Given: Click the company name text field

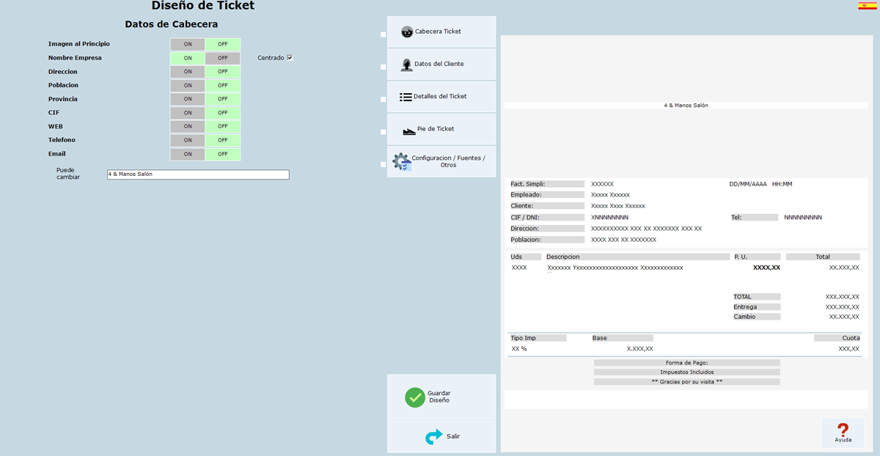Looking at the screenshot, I should point(197,174).
